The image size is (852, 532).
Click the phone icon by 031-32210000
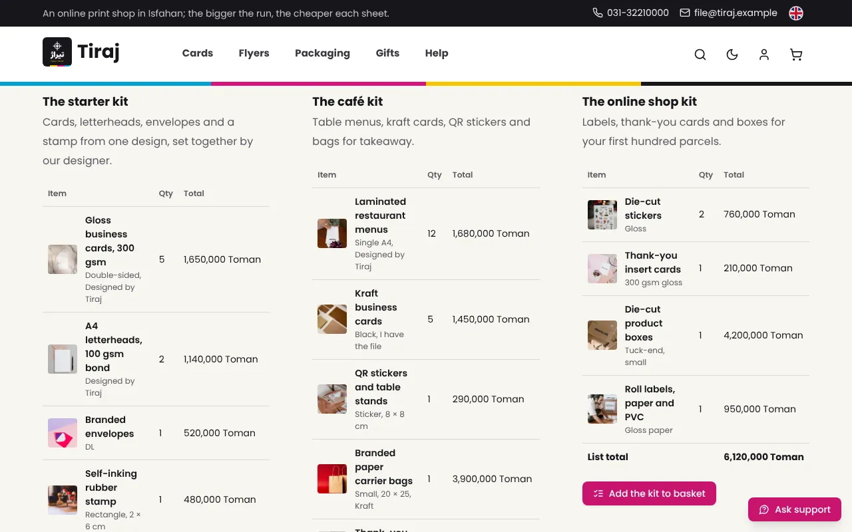point(598,13)
